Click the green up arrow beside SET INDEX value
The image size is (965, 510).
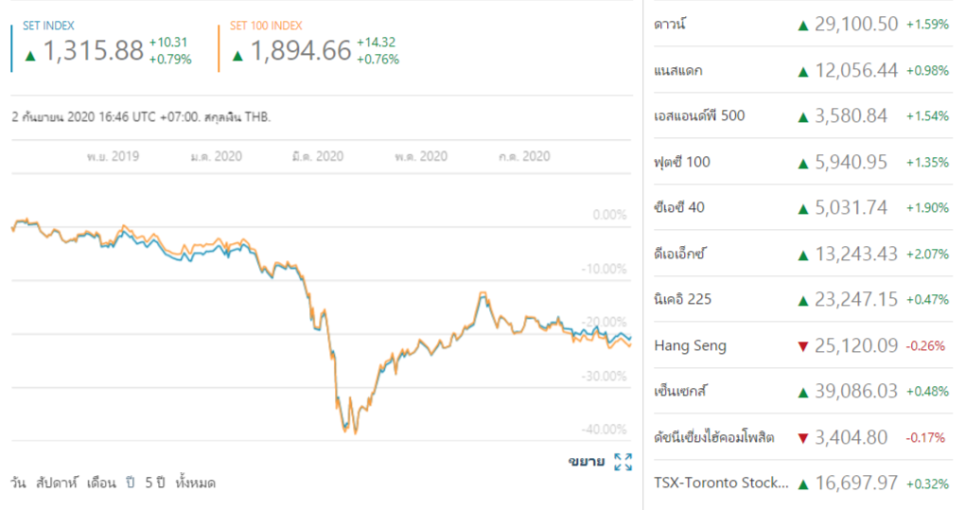(x=30, y=55)
